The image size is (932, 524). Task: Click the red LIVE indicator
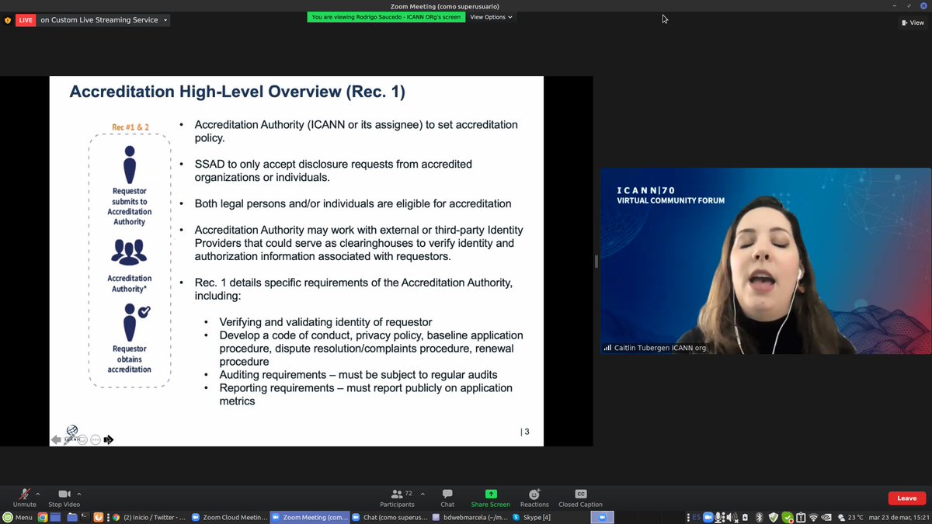coord(26,20)
